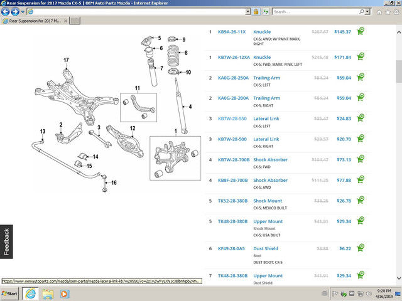
Task: Open Trailing Arm link for CX-5 LEFT
Action: pos(266,78)
